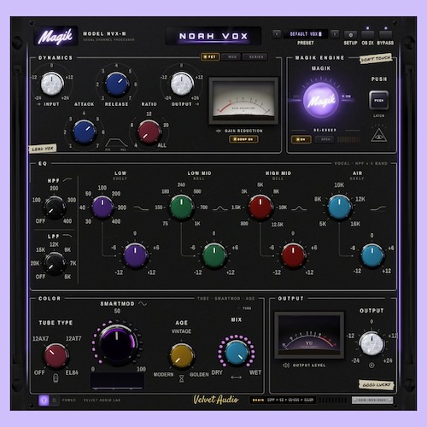Switch power to the O position
This screenshot has height=427, width=427.
[54, 400]
